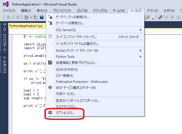Open the プロジェクト(P) menu
This screenshot has height=134, width=182.
tap(62, 11)
